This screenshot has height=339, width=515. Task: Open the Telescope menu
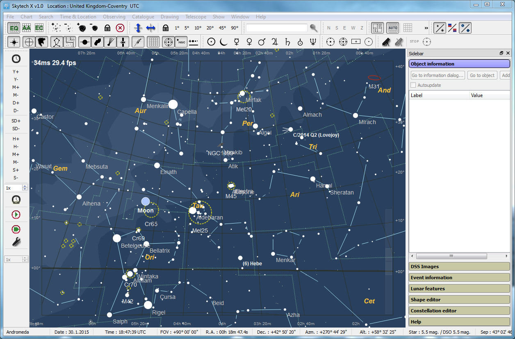(196, 17)
